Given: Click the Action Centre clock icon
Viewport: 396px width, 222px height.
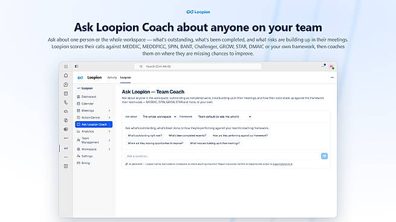Looking at the screenshot, I should 78,118.
